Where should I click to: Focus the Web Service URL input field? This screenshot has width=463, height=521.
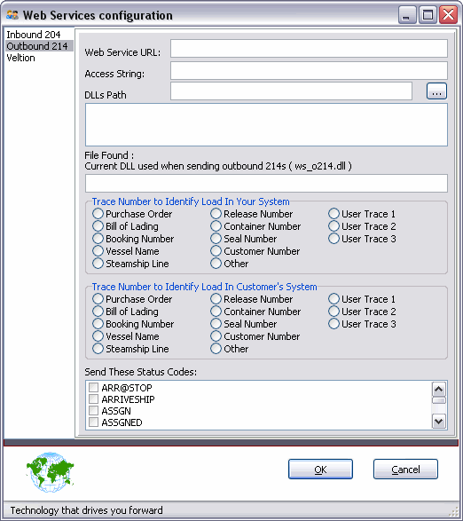309,49
